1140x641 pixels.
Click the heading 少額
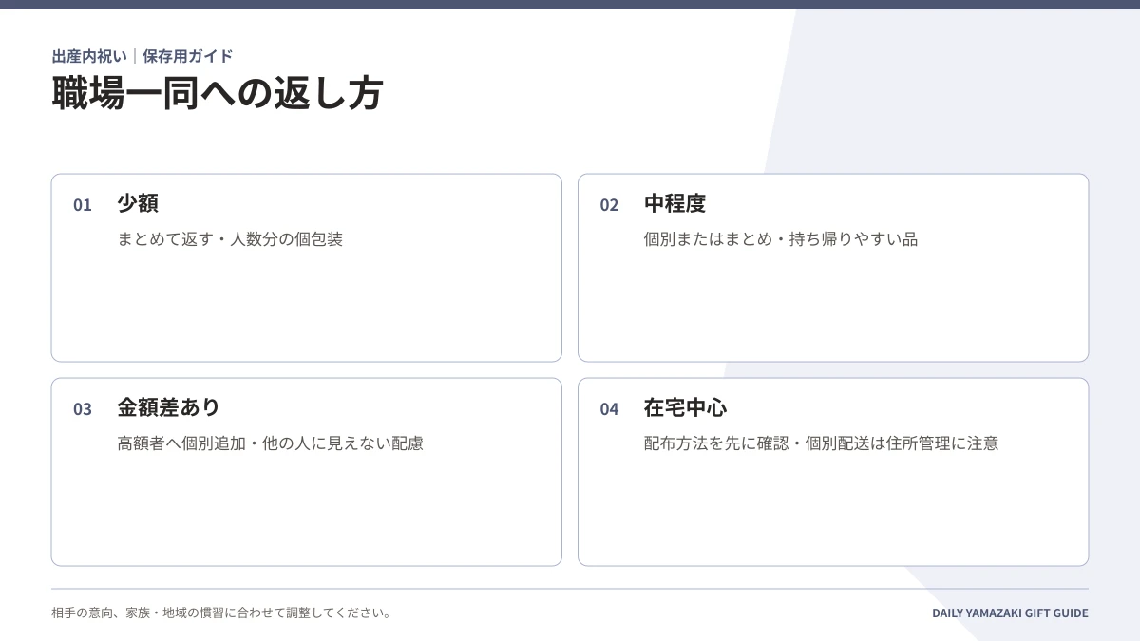[x=138, y=203]
